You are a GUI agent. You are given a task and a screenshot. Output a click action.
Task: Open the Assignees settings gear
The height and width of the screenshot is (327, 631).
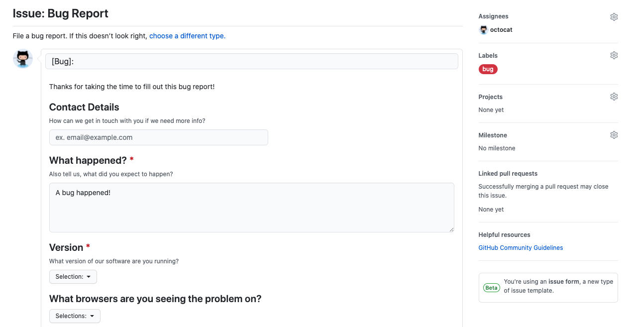tap(614, 16)
